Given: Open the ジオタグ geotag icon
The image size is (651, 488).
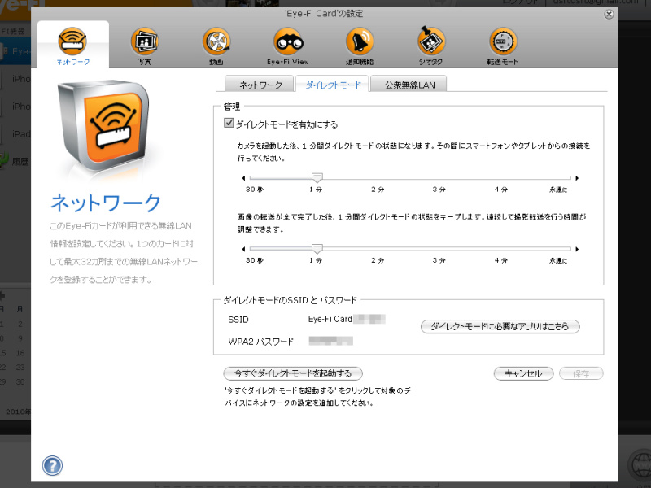Looking at the screenshot, I should [x=431, y=42].
